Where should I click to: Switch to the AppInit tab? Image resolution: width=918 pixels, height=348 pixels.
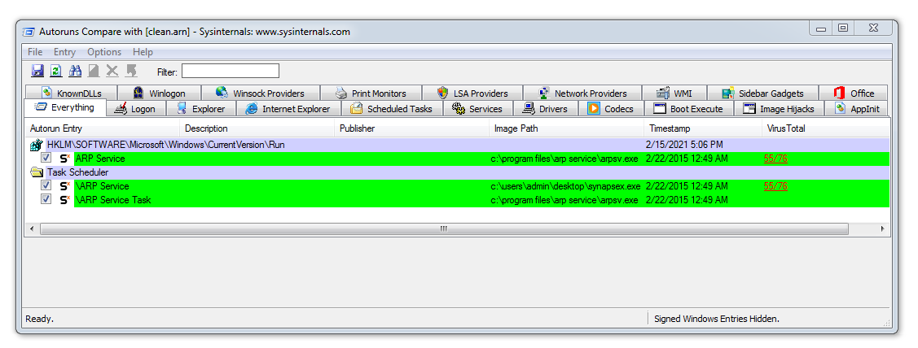(857, 109)
